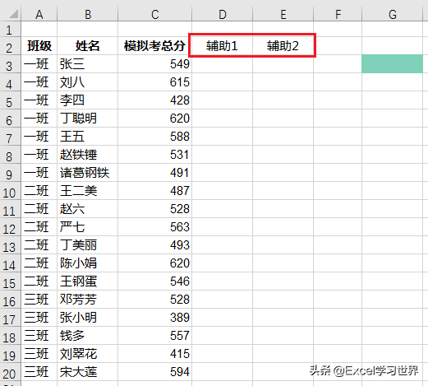Click the score cell 546
The image size is (428, 386).
click(155, 281)
